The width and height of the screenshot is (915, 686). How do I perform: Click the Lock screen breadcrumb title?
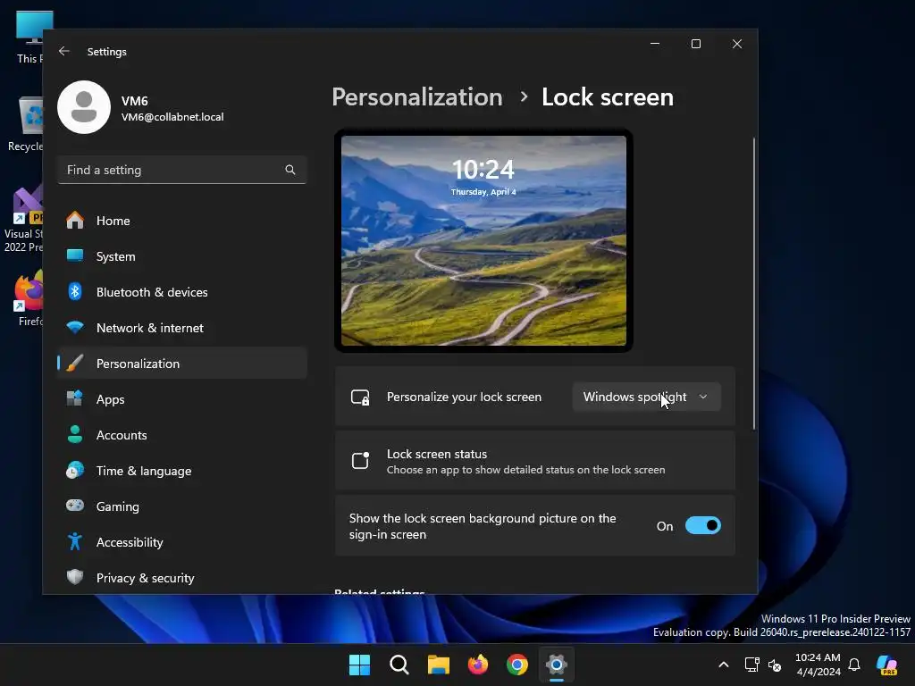608,96
